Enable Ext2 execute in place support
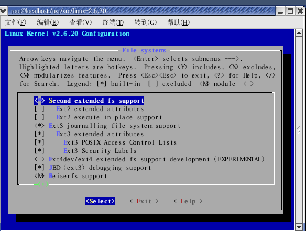 click(x=39, y=117)
